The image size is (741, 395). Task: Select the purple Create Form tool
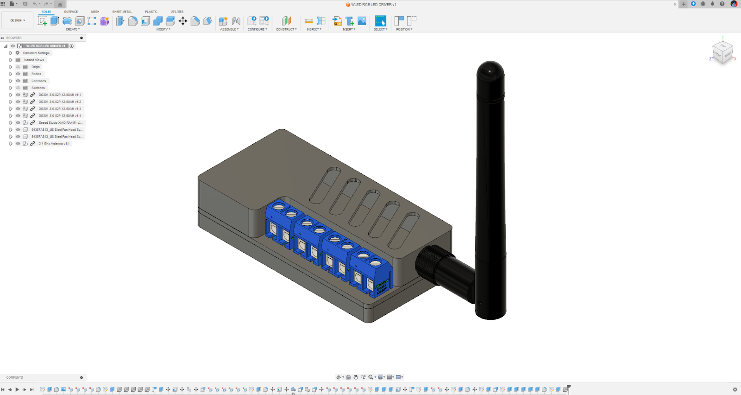pos(105,21)
